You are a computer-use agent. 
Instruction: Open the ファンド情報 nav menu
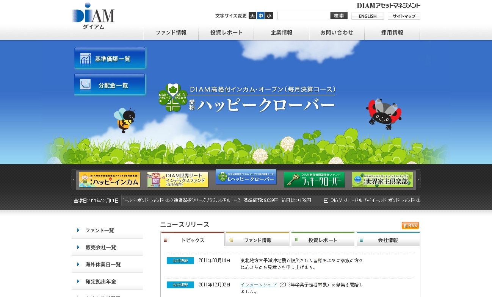(x=171, y=33)
